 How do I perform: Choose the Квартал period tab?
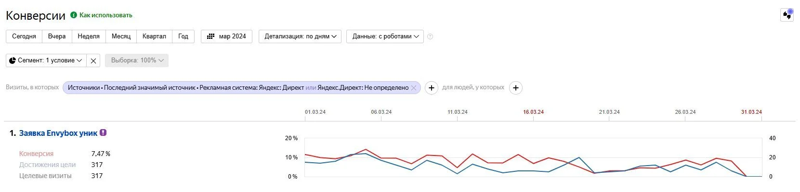[154, 36]
